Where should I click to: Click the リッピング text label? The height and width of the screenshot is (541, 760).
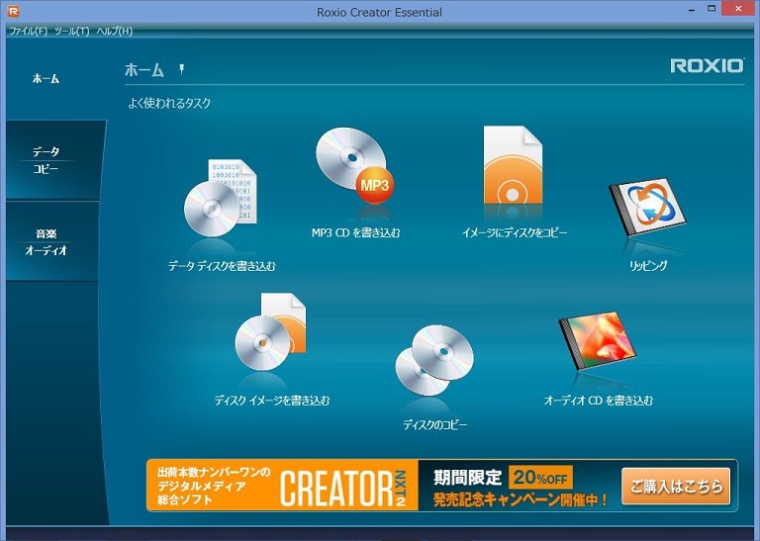click(648, 266)
